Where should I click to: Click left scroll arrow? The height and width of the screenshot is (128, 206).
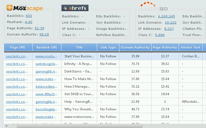tap(6, 126)
